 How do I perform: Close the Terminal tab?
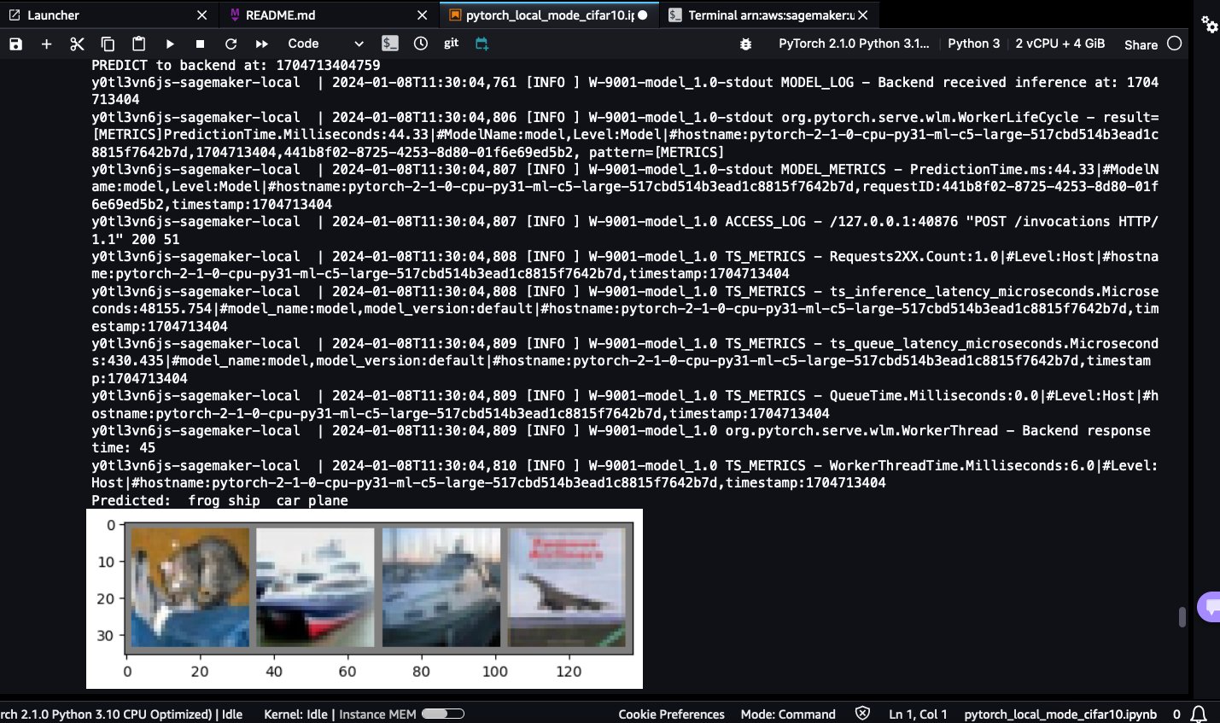point(863,15)
